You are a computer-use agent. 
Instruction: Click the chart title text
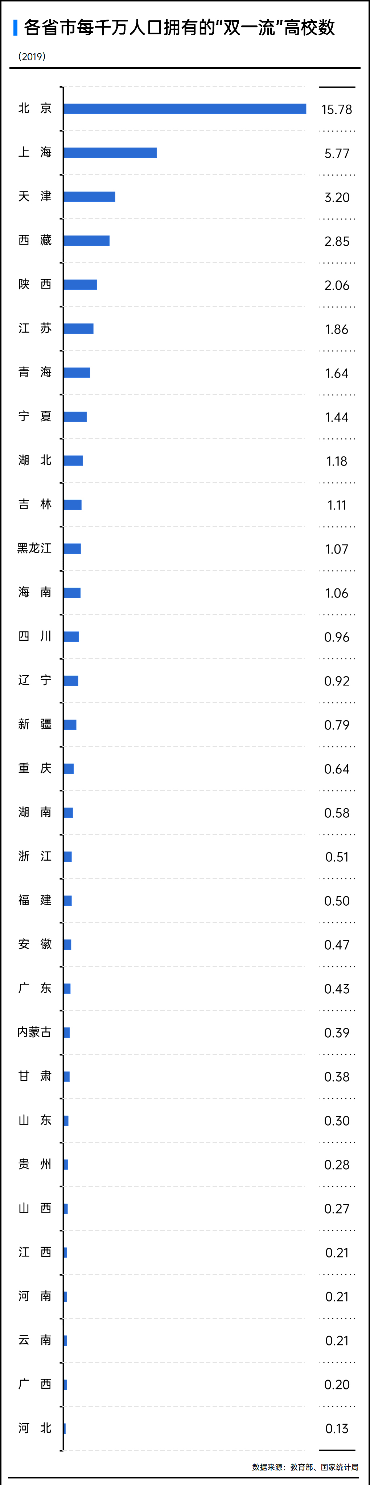(x=180, y=27)
